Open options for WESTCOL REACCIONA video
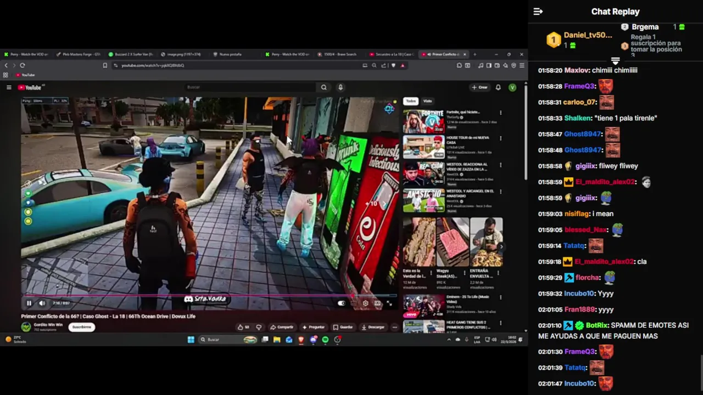This screenshot has height=395, width=703. tap(500, 166)
